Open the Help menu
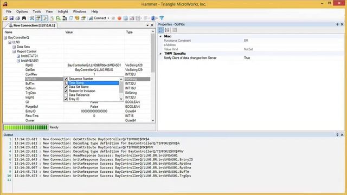 pos(95,11)
